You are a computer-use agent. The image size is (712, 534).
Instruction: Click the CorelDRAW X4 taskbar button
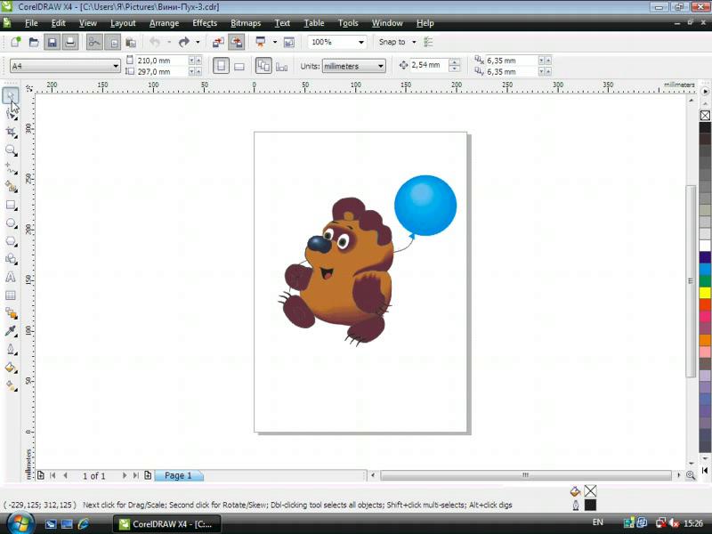click(166, 524)
